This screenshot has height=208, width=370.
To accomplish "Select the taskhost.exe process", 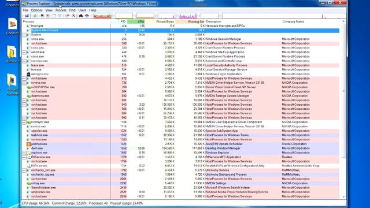I will pos(181,135).
